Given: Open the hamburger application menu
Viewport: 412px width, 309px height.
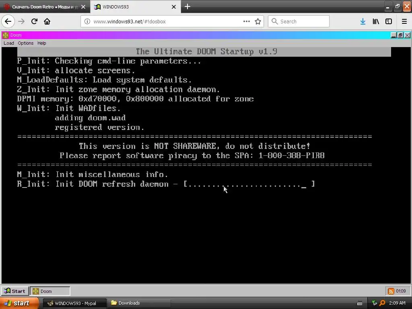Looking at the screenshot, I should coord(404,21).
